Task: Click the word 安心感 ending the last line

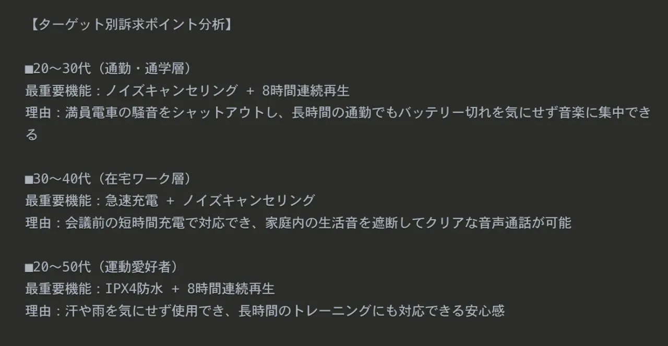Action: point(485,311)
